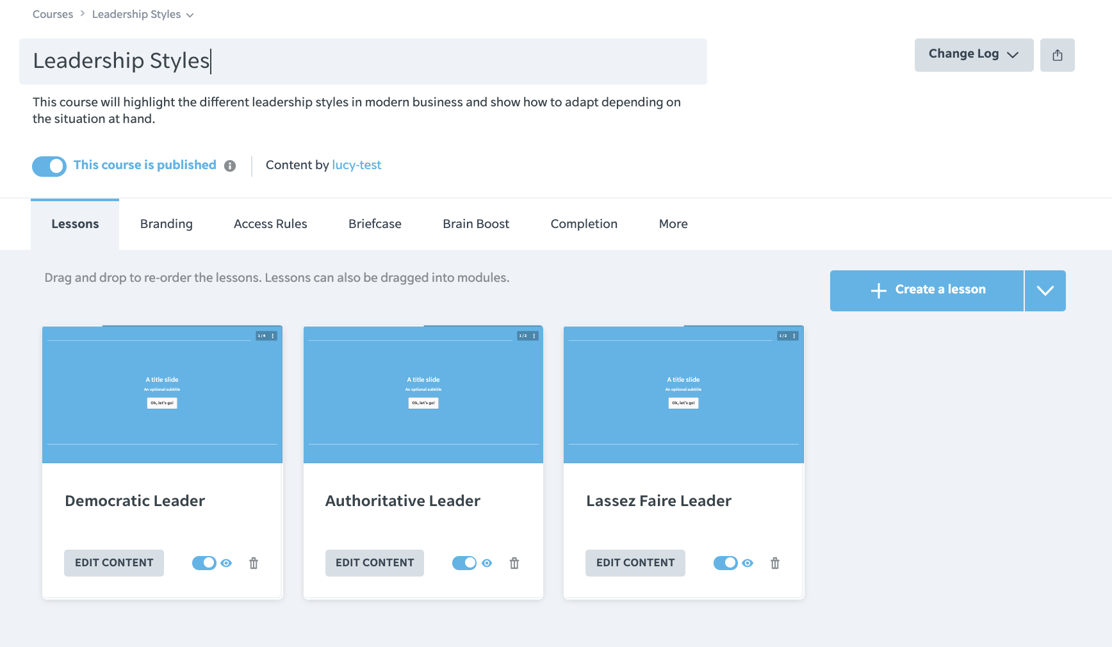This screenshot has height=647, width=1112.
Task: Click trash icon on Lassez Faire Leader card
Action: pyautogui.click(x=775, y=563)
